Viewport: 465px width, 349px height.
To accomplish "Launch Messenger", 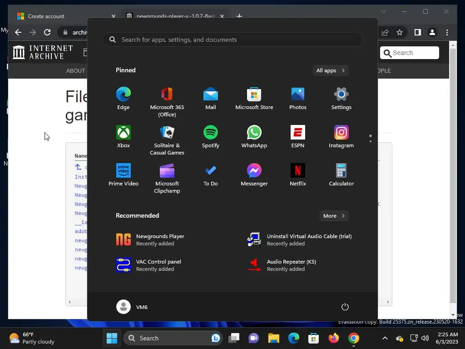I will tap(254, 175).
